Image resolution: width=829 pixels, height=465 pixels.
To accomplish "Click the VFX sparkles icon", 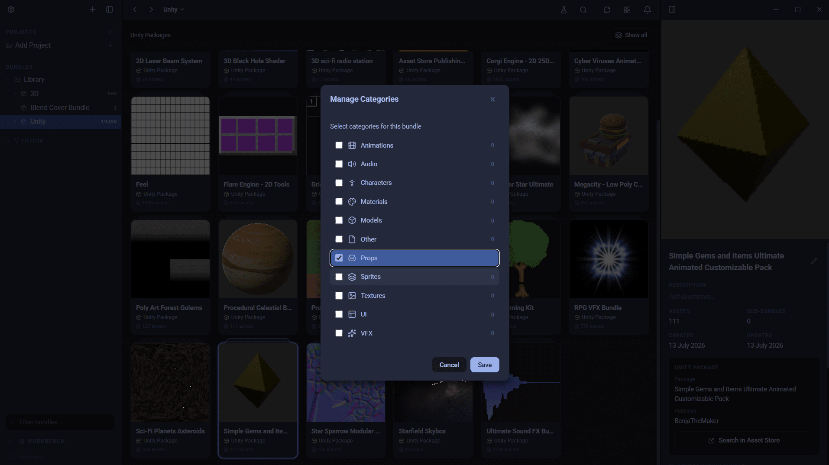I will tap(352, 333).
